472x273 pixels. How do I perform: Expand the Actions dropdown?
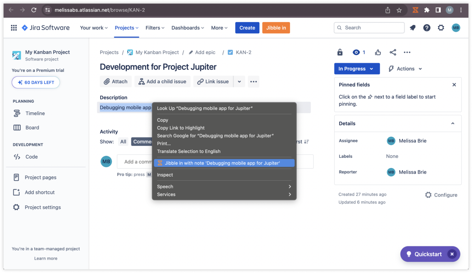pyautogui.click(x=404, y=69)
